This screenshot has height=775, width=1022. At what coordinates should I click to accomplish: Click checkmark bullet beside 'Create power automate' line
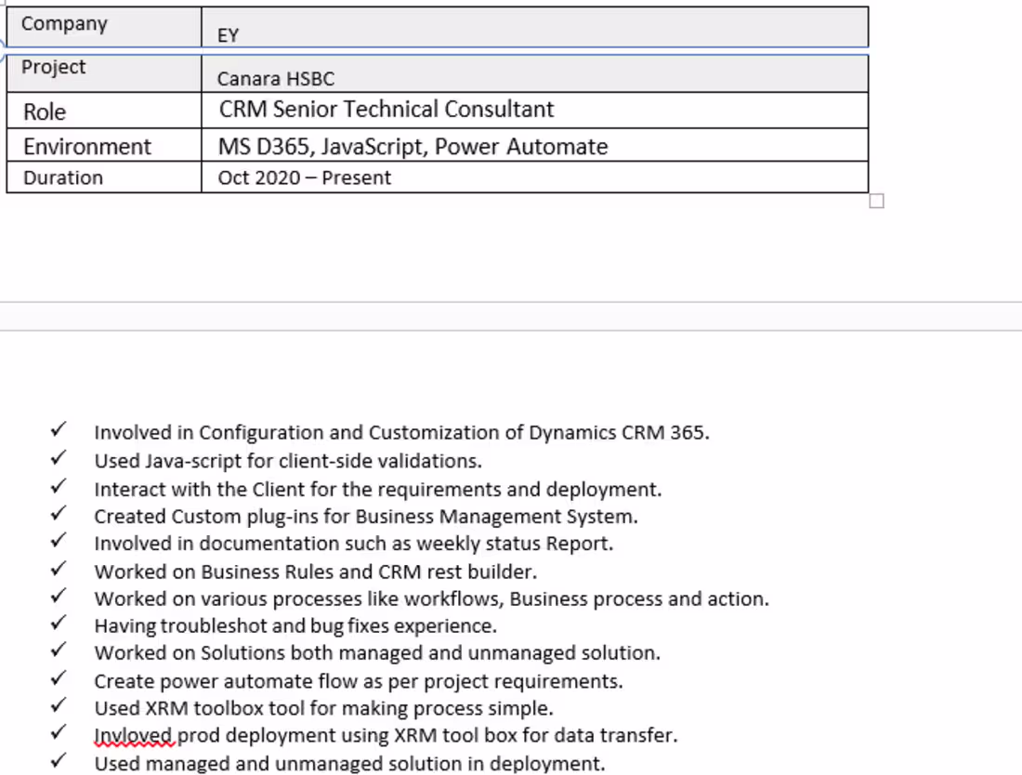pyautogui.click(x=58, y=677)
